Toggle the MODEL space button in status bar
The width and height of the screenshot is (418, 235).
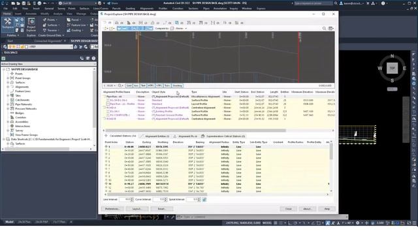(267, 223)
